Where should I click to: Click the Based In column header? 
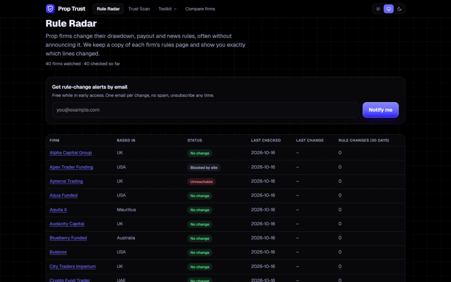[126, 140]
